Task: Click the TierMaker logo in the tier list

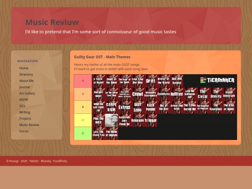Action: click(x=217, y=80)
